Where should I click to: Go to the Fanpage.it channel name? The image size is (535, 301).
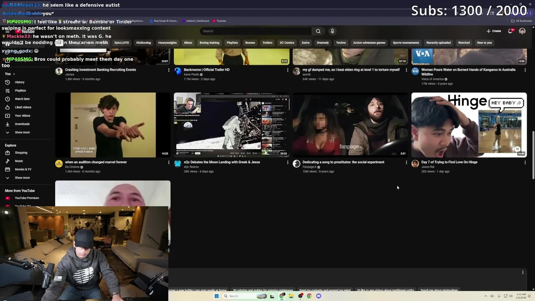(x=309, y=167)
